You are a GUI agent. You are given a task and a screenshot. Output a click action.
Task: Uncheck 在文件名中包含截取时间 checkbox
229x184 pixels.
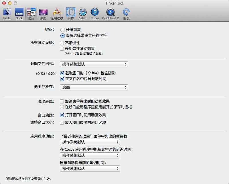pyautogui.click(x=62, y=79)
